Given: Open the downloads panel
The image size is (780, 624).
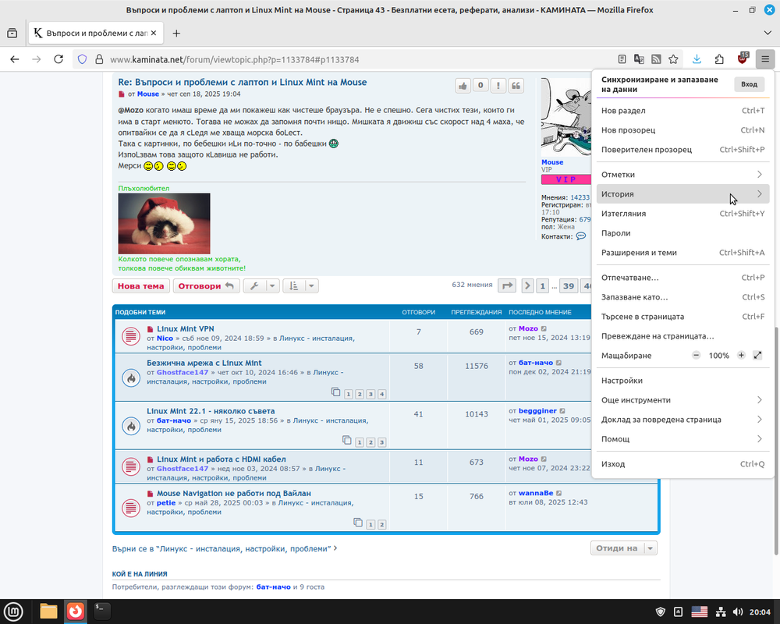Looking at the screenshot, I should pyautogui.click(x=697, y=59).
